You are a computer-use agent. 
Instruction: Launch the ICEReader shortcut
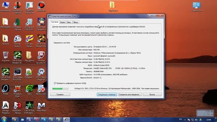pos(17,24)
